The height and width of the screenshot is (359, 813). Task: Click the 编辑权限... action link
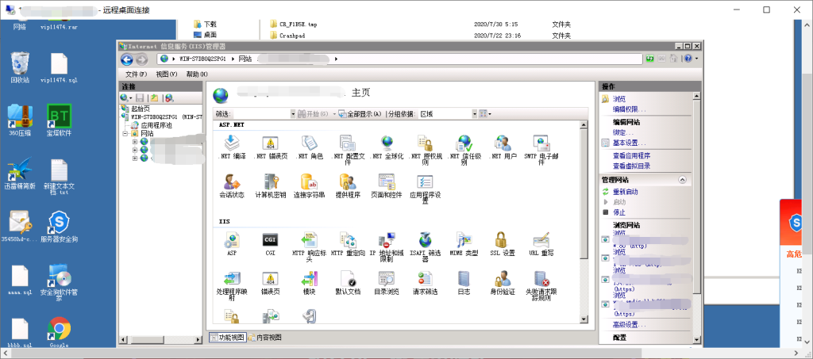(x=629, y=109)
